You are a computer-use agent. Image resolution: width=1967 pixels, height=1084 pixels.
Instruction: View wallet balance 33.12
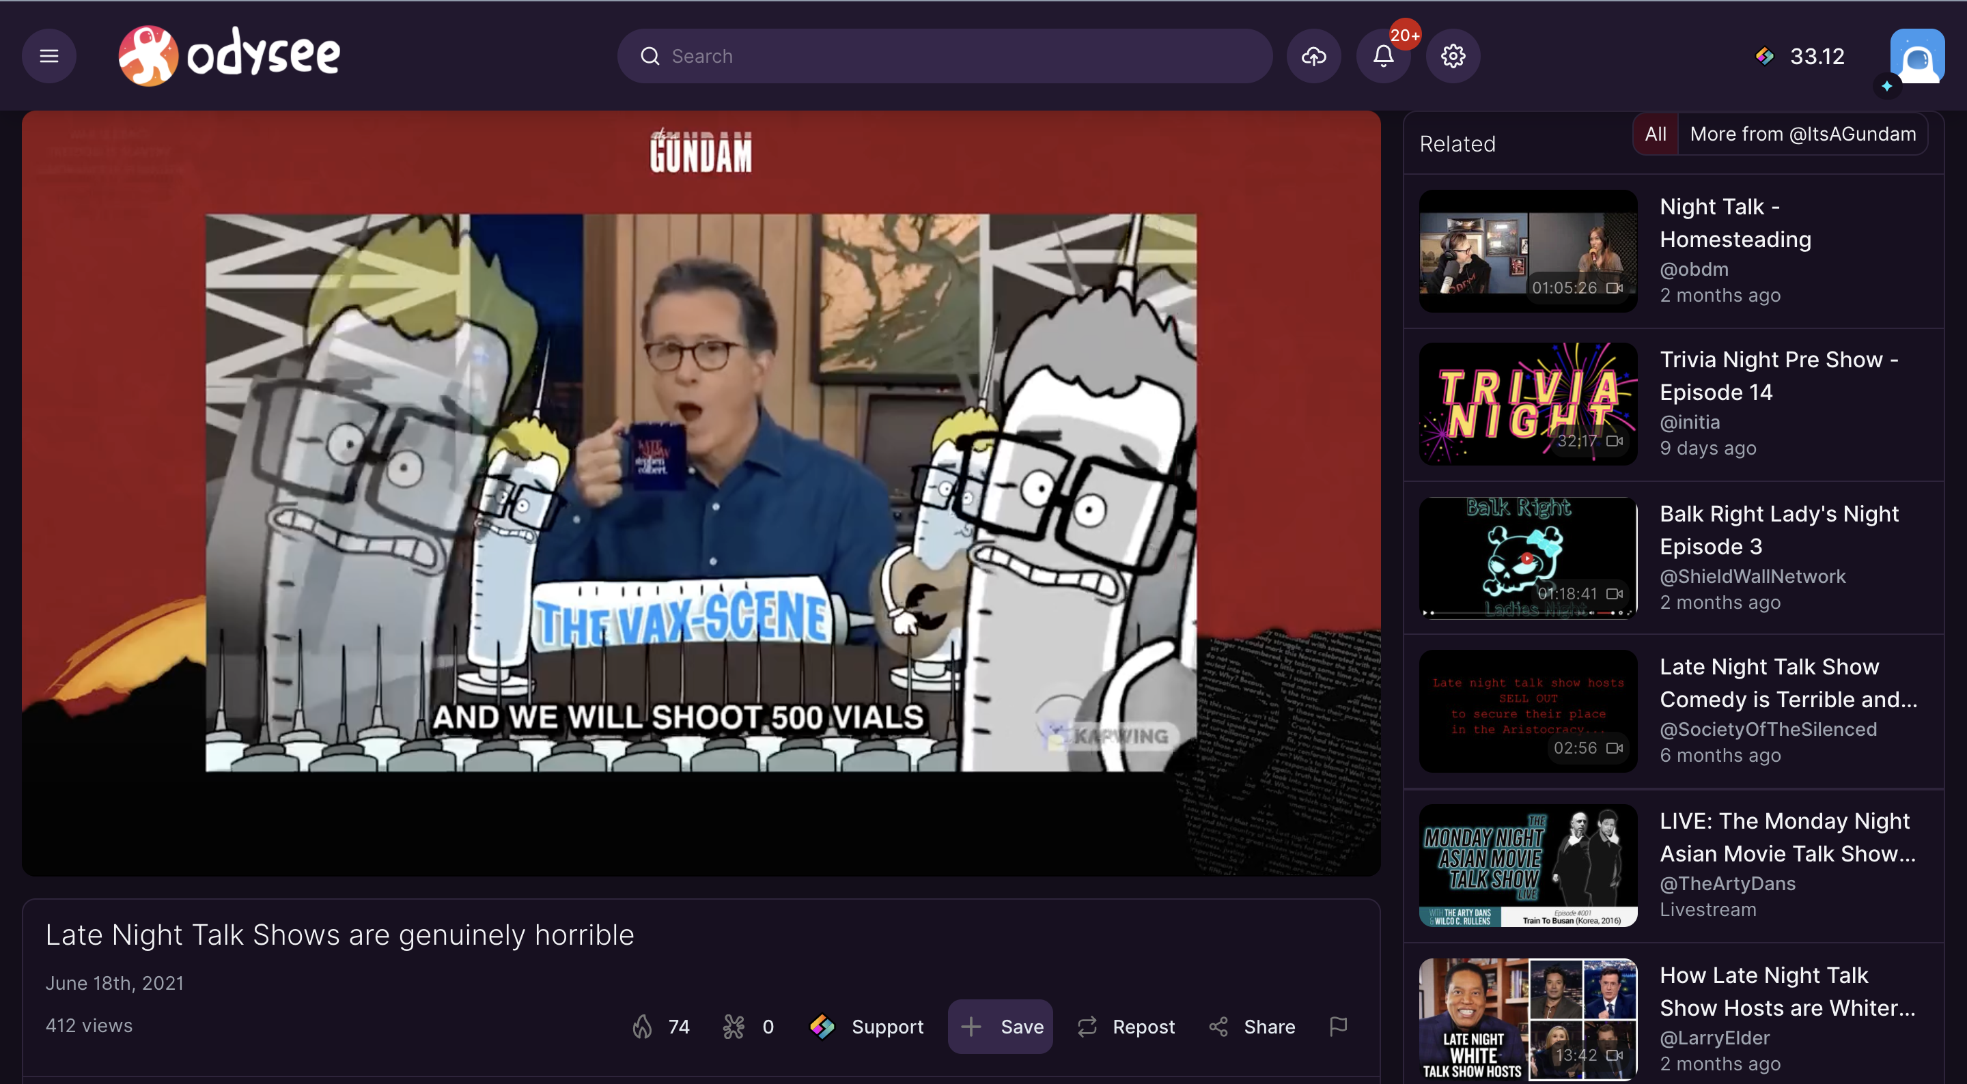click(x=1800, y=56)
